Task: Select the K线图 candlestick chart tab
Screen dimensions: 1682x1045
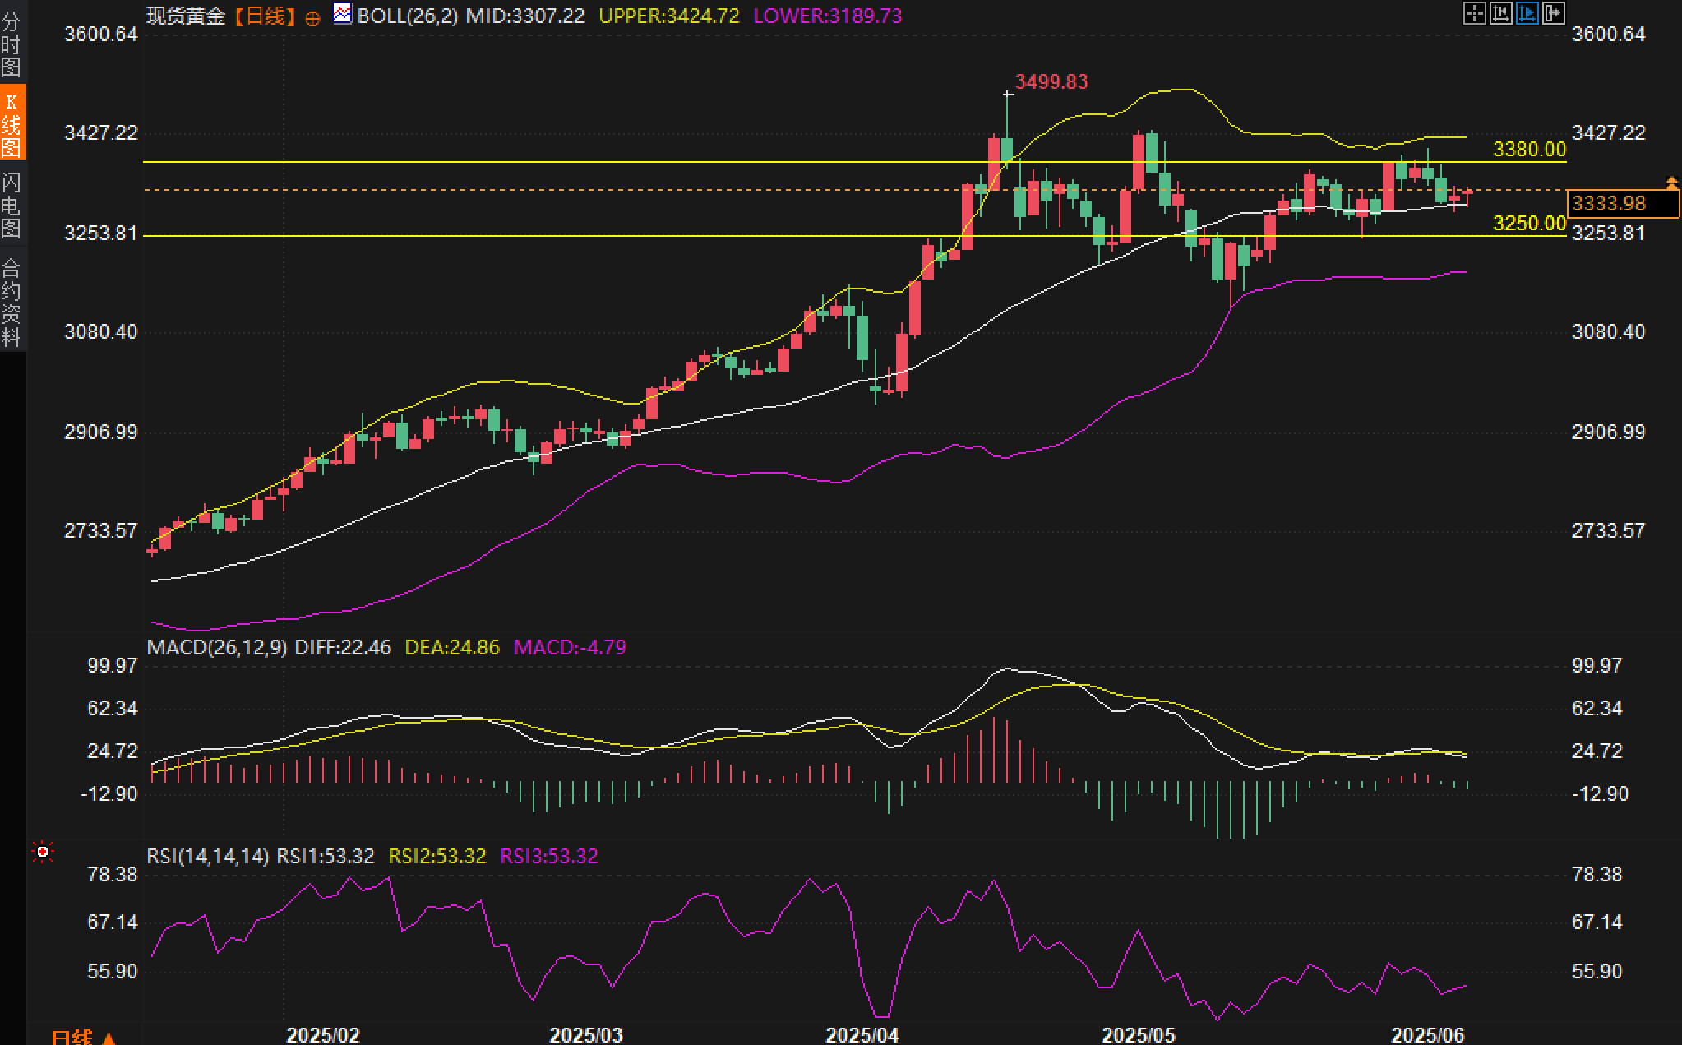Action: point(12,123)
